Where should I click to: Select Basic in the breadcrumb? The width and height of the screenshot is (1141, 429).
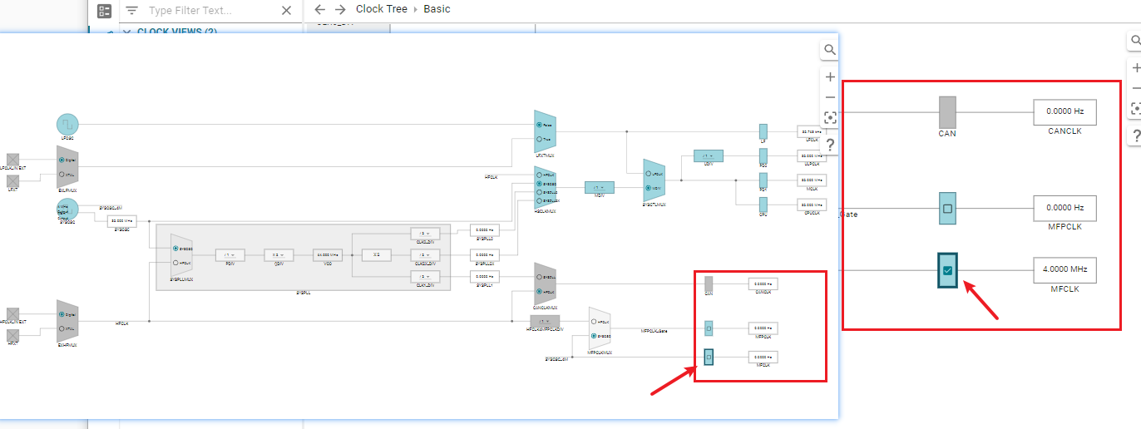[x=437, y=9]
